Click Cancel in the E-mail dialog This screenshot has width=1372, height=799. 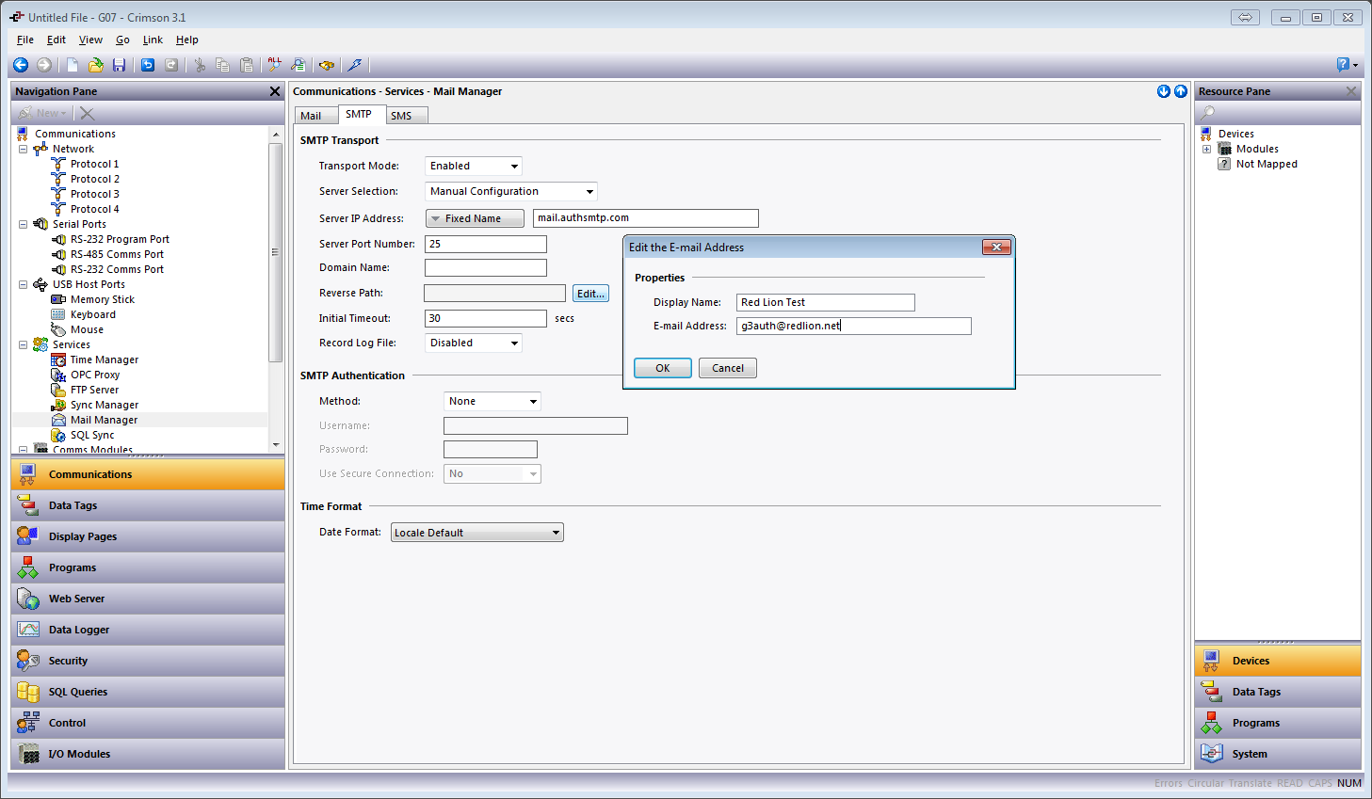click(728, 368)
